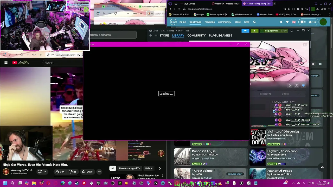The image size is (333, 187).
Task: Open the Asmongold TV channel link
Action: coord(20,170)
